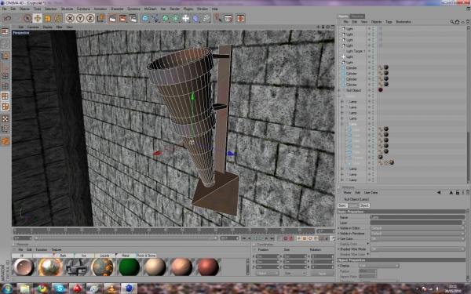Toggle the Y axis lock
The image size is (471, 294).
[x=80, y=19]
